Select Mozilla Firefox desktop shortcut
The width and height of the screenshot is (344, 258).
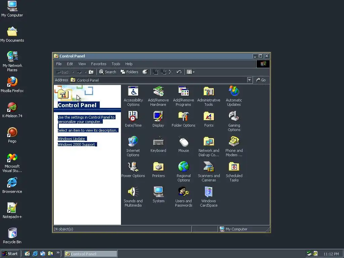point(12,85)
